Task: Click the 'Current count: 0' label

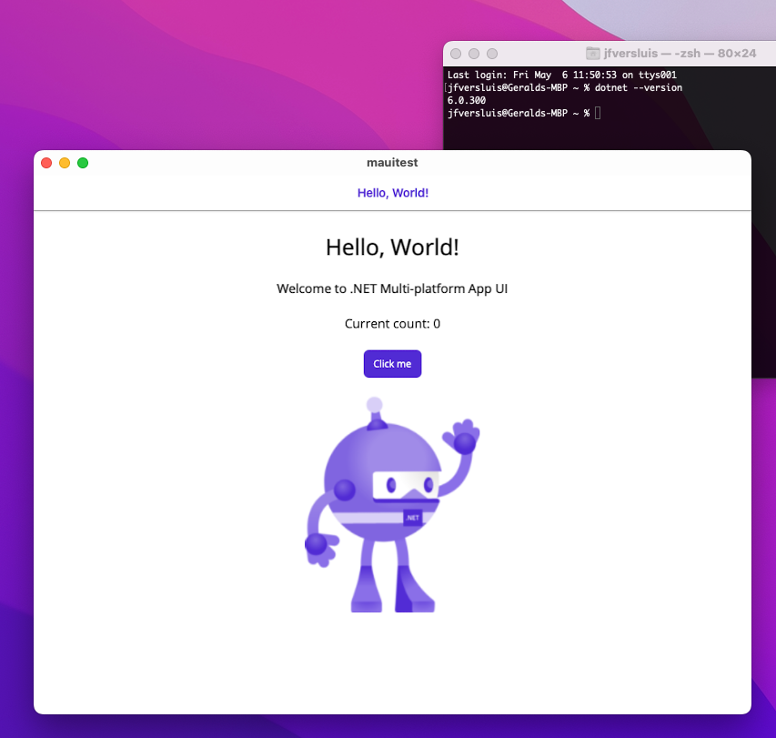Action: [392, 323]
